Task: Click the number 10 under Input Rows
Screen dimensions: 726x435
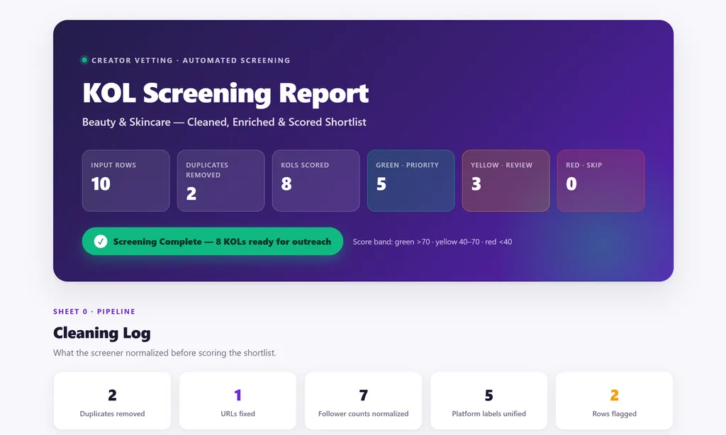Action: coord(101,184)
